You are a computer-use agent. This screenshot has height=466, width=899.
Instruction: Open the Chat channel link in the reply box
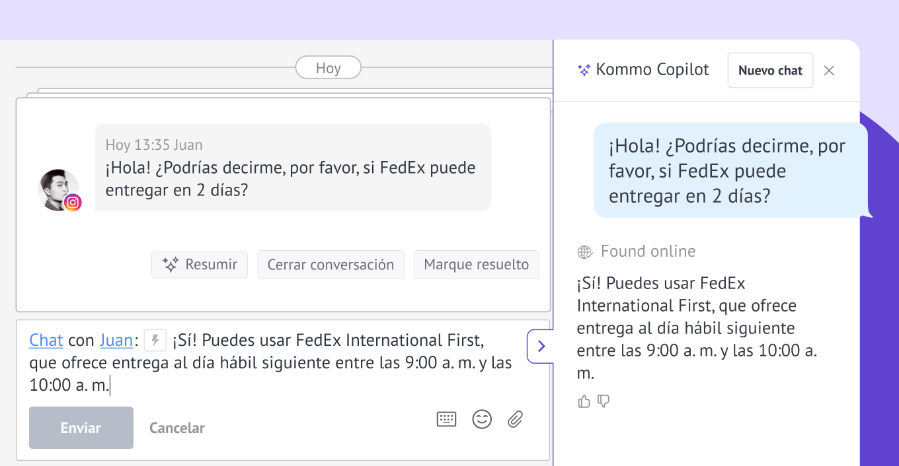(x=46, y=341)
